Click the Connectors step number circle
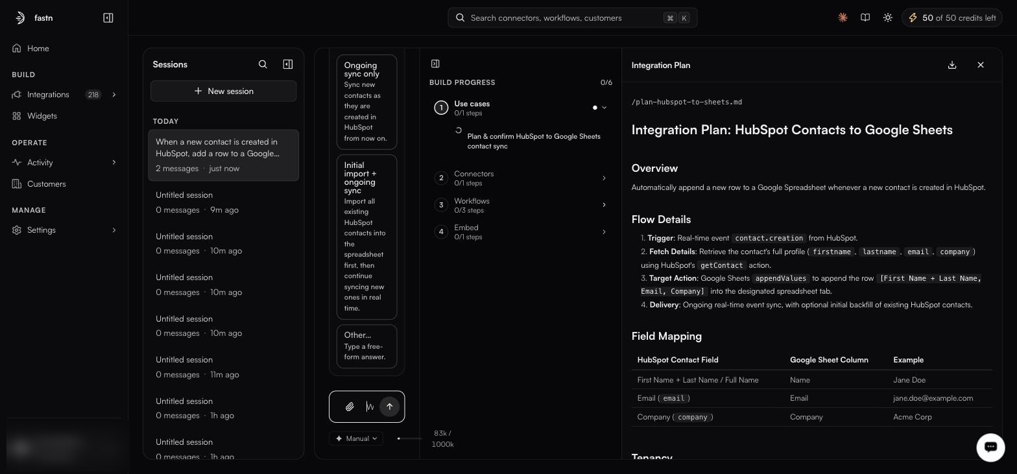1017x474 pixels. click(441, 178)
